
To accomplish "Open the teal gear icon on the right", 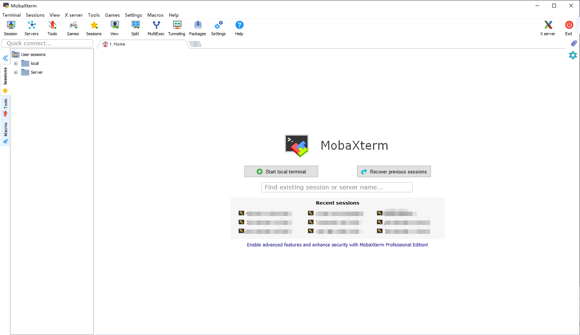I will pos(573,55).
